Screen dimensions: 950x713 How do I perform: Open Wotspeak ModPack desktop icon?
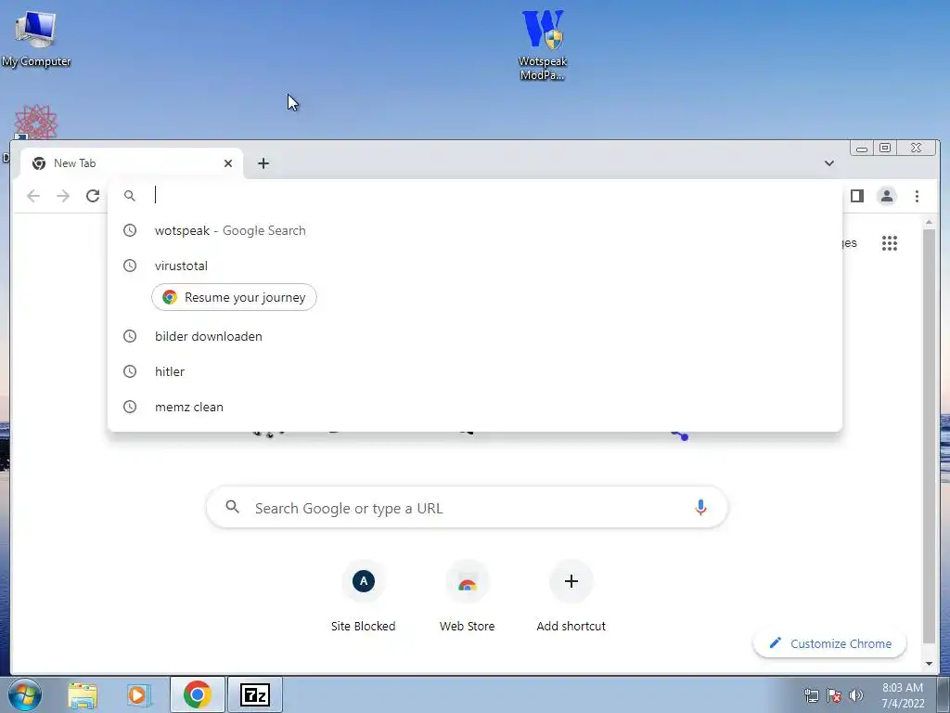tap(542, 45)
